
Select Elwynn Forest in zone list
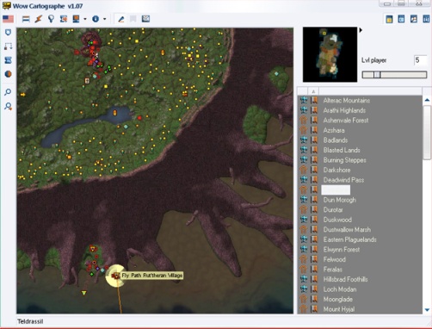click(x=342, y=250)
